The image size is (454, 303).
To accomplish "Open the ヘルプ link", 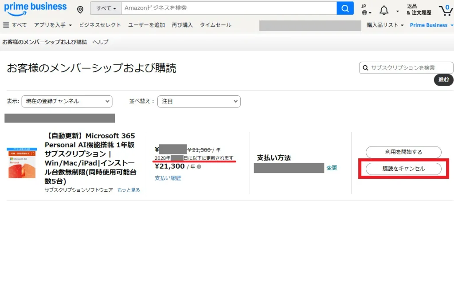I will [x=101, y=42].
